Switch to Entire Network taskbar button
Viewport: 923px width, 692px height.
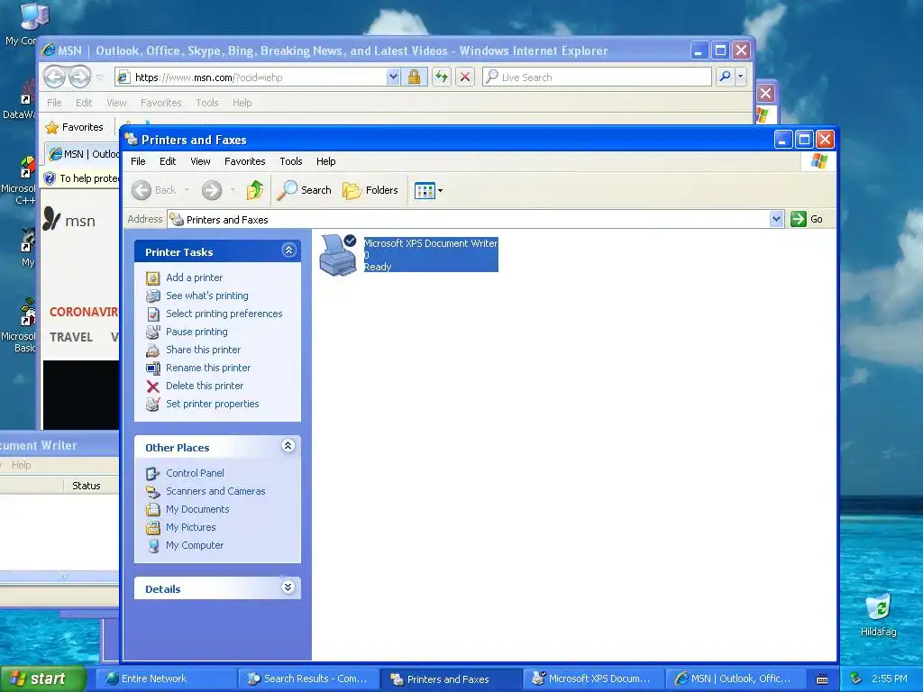click(x=167, y=679)
